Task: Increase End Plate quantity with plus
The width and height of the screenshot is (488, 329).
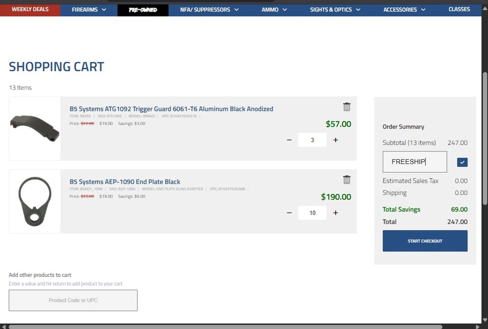Action: click(335, 213)
